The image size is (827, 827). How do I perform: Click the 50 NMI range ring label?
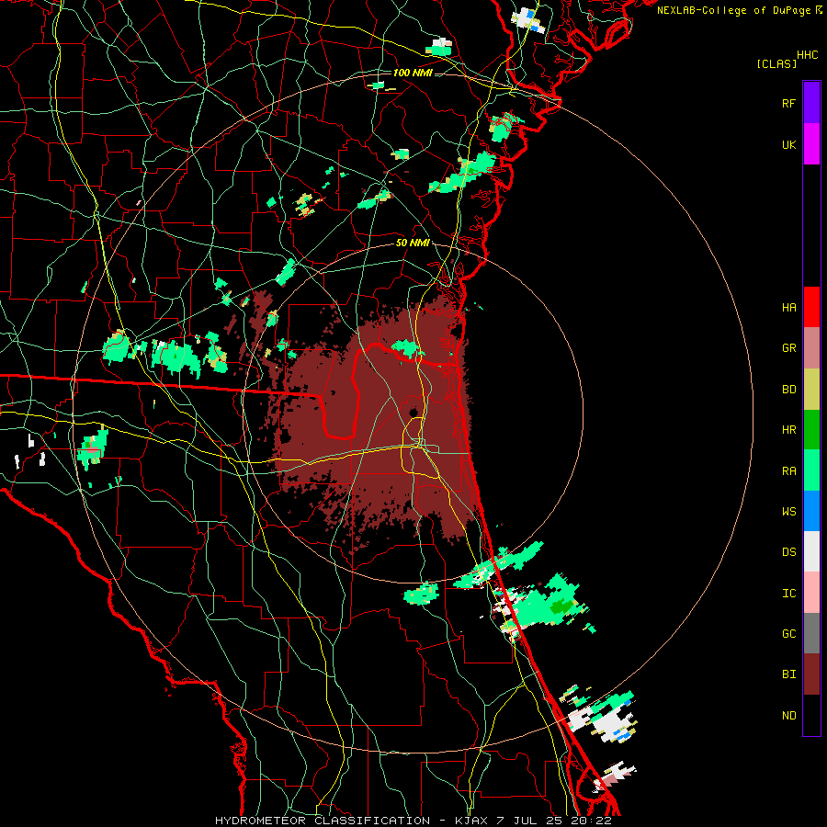click(x=413, y=243)
